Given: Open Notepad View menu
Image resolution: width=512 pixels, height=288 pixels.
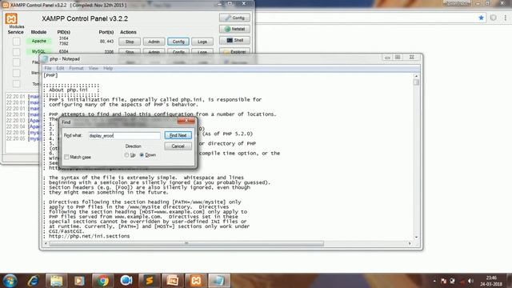Looking at the screenshot, I should [x=94, y=68].
